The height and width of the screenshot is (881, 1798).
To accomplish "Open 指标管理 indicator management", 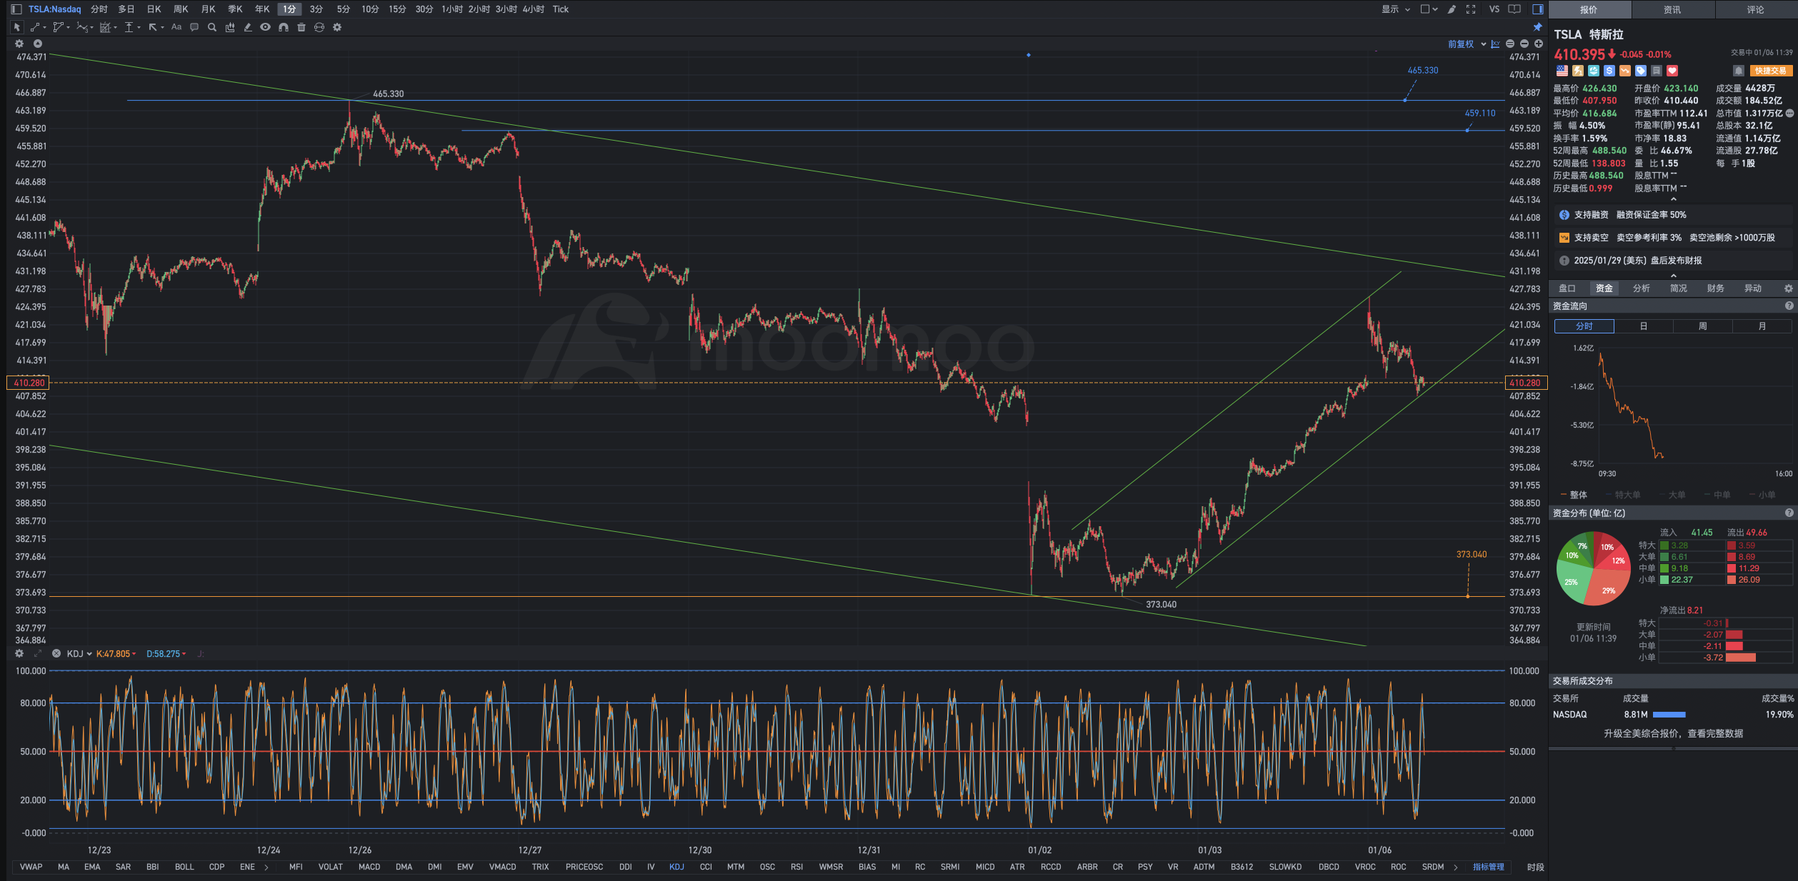I will [1489, 867].
